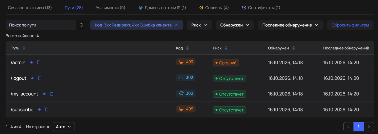The height and width of the screenshot is (134, 378).
Task: Sort by Путь column arrows
Action: [24, 48]
